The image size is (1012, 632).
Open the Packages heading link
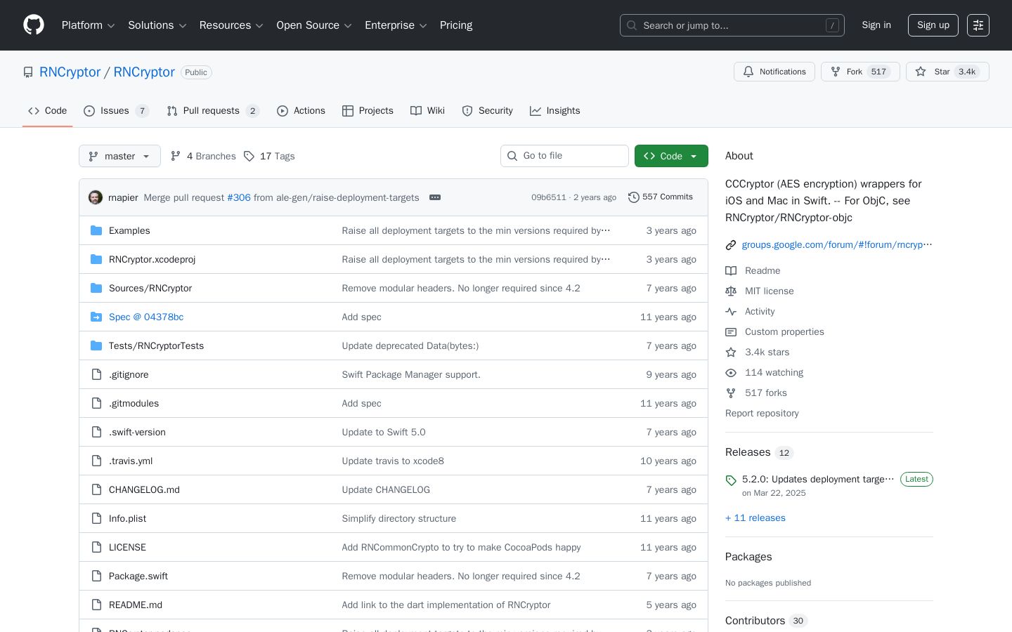click(x=748, y=557)
